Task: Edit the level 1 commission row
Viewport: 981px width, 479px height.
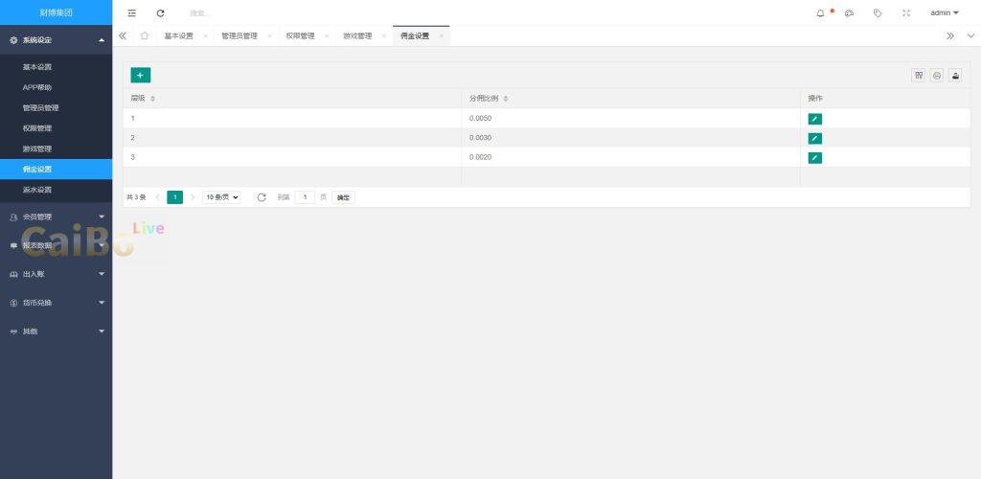Action: (814, 119)
